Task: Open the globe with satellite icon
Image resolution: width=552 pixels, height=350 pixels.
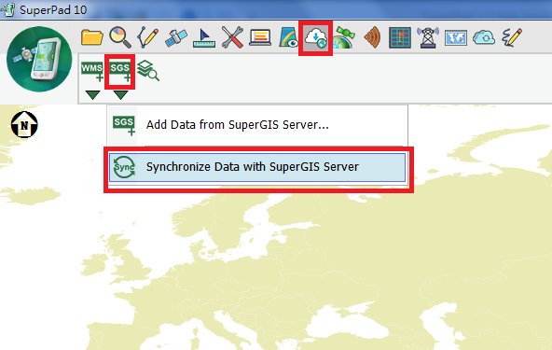Action: coord(343,37)
